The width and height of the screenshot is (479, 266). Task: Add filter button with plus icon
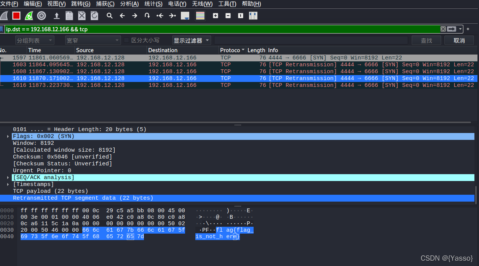(468, 29)
